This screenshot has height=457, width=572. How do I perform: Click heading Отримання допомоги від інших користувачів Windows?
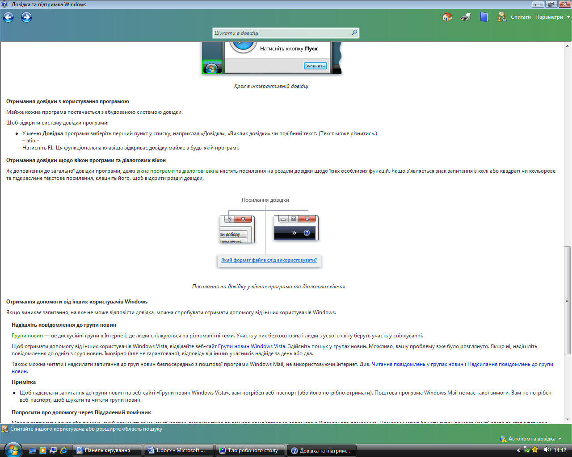click(77, 302)
